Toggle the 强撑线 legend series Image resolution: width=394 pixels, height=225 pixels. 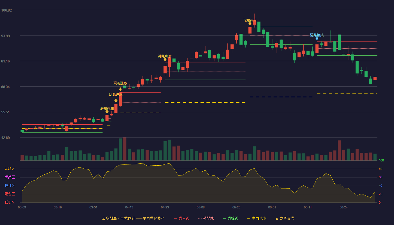[230, 218]
